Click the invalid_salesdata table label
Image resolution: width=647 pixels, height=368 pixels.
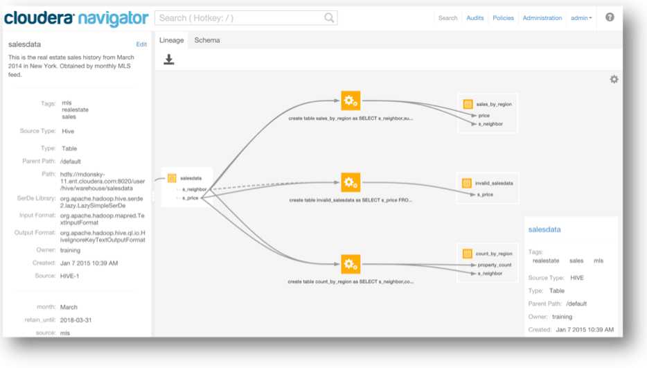click(494, 183)
